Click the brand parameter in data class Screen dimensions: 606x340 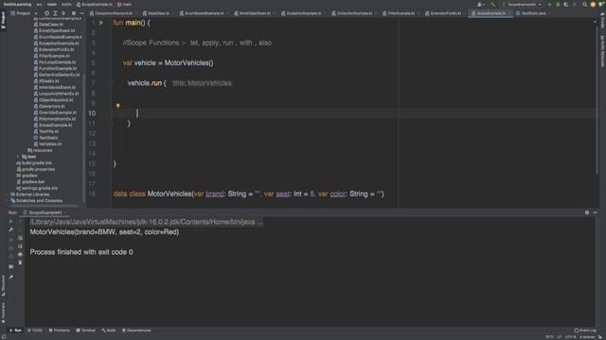click(x=215, y=194)
